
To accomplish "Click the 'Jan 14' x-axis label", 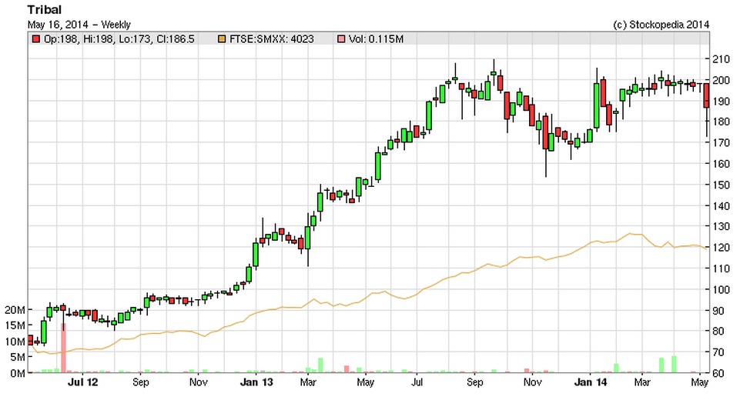I will point(591,382).
